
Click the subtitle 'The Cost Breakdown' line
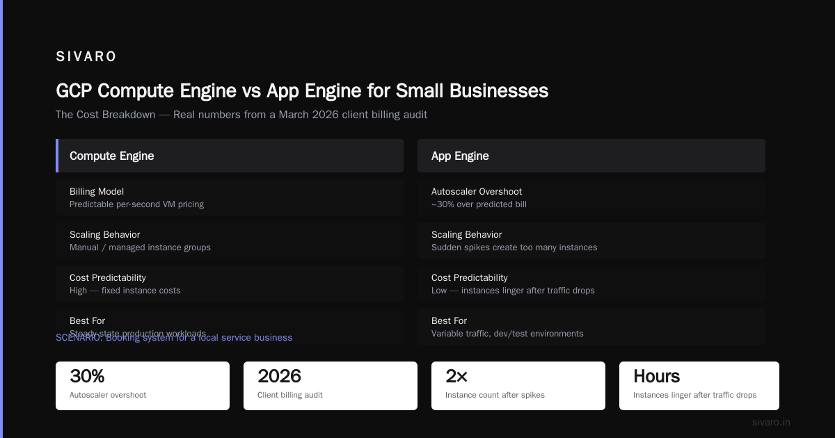pyautogui.click(x=241, y=115)
